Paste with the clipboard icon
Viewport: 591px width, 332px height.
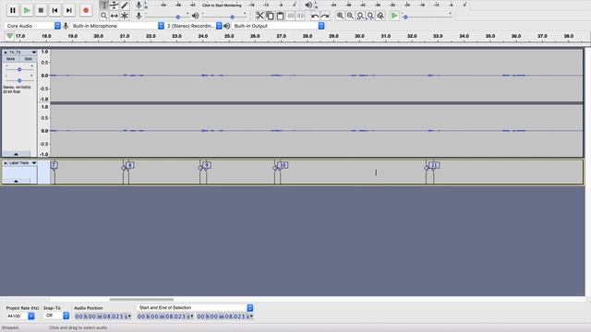pos(280,16)
